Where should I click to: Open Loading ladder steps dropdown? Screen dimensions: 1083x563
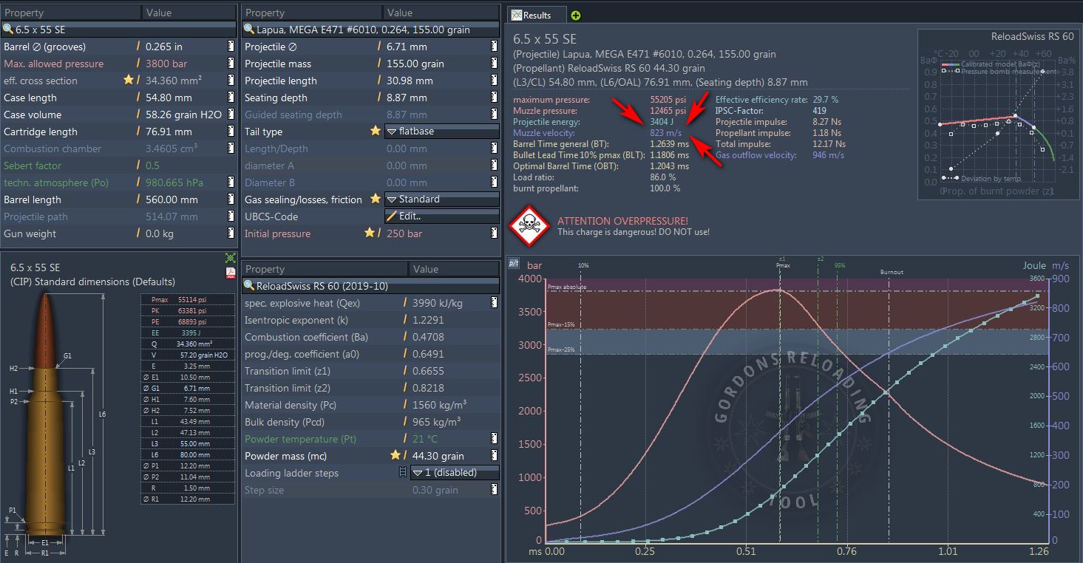[454, 473]
